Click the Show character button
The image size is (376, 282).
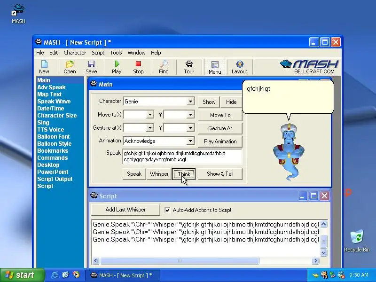coord(209,102)
